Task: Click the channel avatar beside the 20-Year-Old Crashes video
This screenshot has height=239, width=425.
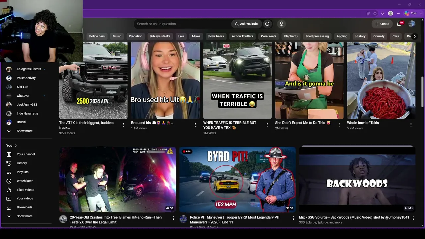Action: click(x=63, y=219)
